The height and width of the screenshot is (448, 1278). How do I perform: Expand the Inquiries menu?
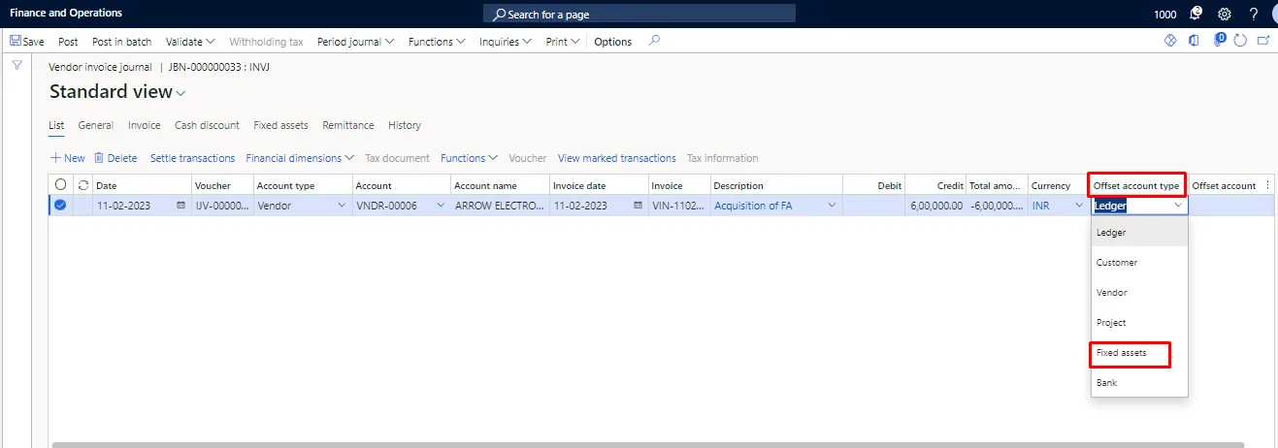(506, 42)
